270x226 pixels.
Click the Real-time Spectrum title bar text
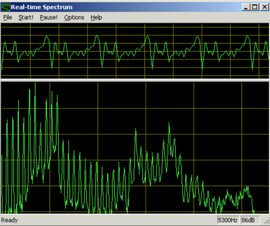click(42, 7)
